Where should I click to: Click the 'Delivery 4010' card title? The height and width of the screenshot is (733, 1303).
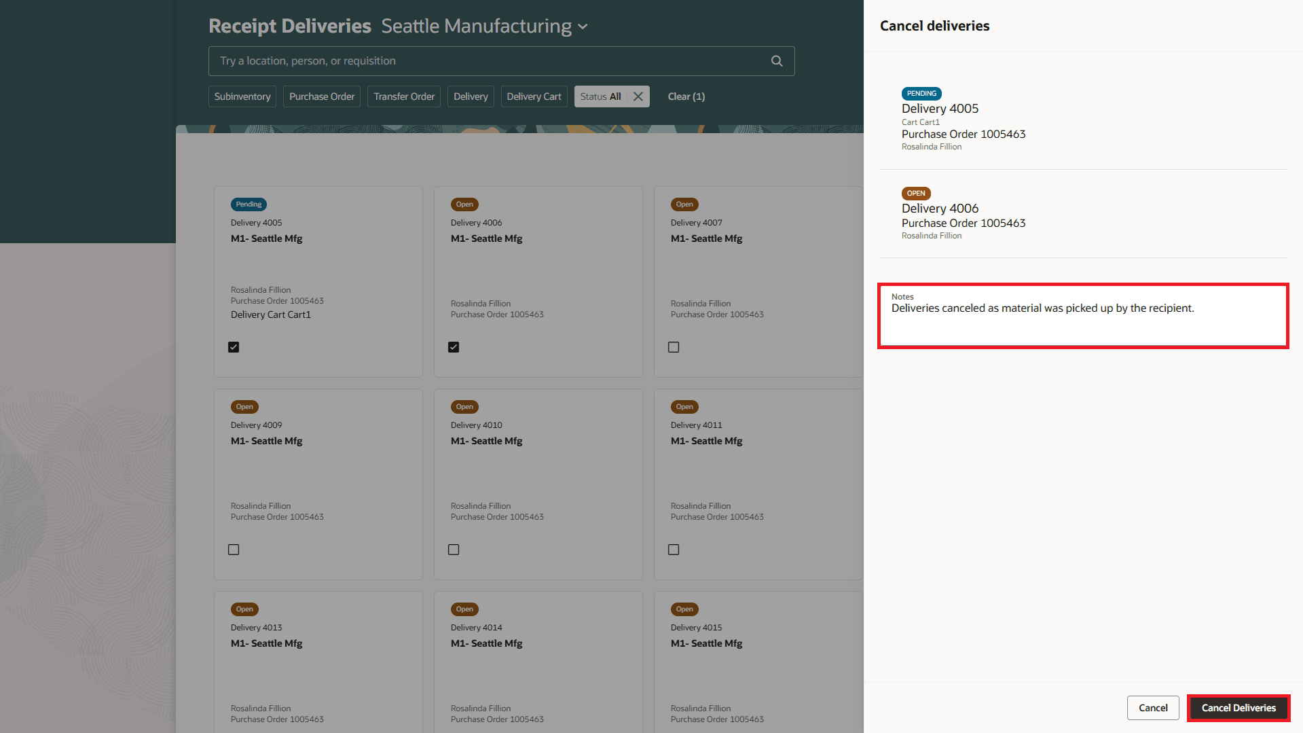coord(477,425)
